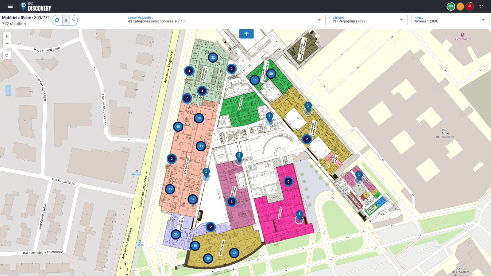Zoom in on the map
This screenshot has height=276, width=491.
(7, 36)
